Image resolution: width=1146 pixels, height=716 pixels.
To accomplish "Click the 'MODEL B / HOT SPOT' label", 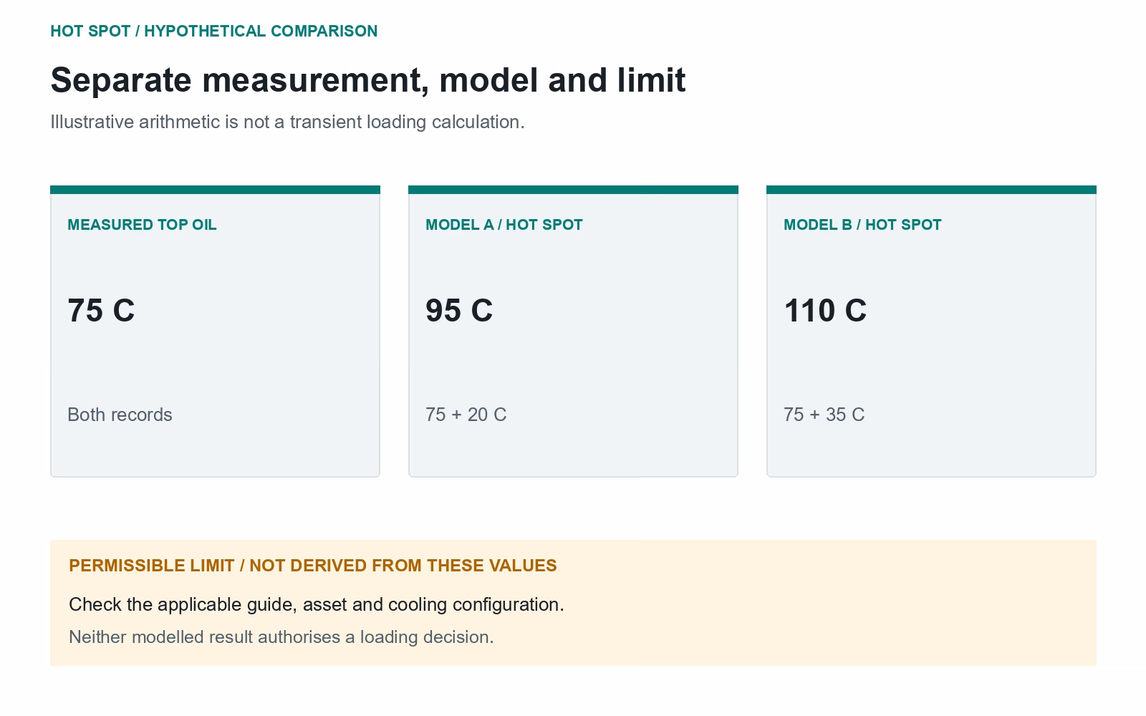I will [x=862, y=225].
